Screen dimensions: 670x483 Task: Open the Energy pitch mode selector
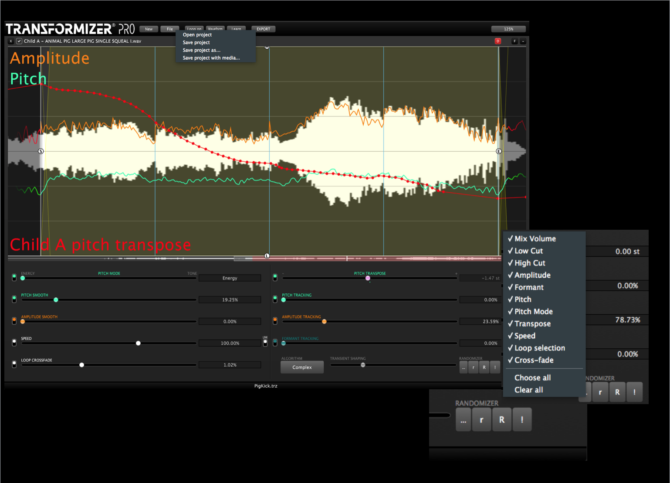point(230,278)
